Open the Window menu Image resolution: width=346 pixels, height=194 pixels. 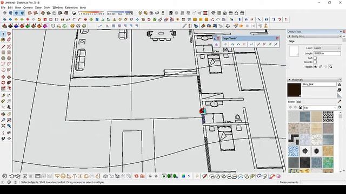[x=58, y=8]
